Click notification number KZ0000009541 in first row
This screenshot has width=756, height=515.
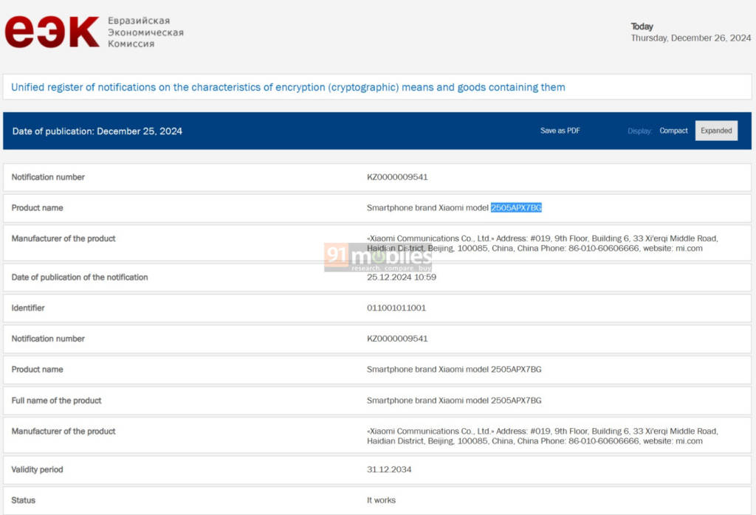tap(397, 177)
